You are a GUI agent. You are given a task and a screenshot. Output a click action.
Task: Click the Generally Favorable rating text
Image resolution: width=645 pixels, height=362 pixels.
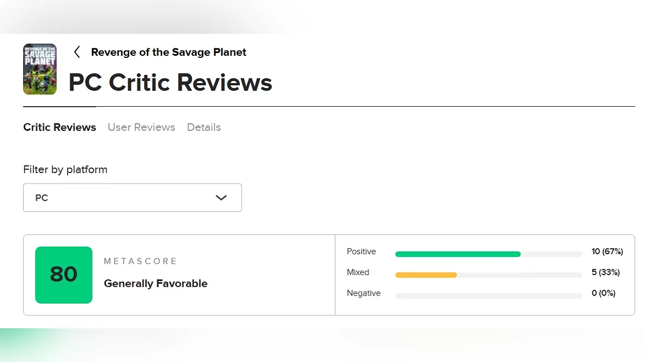[155, 284]
